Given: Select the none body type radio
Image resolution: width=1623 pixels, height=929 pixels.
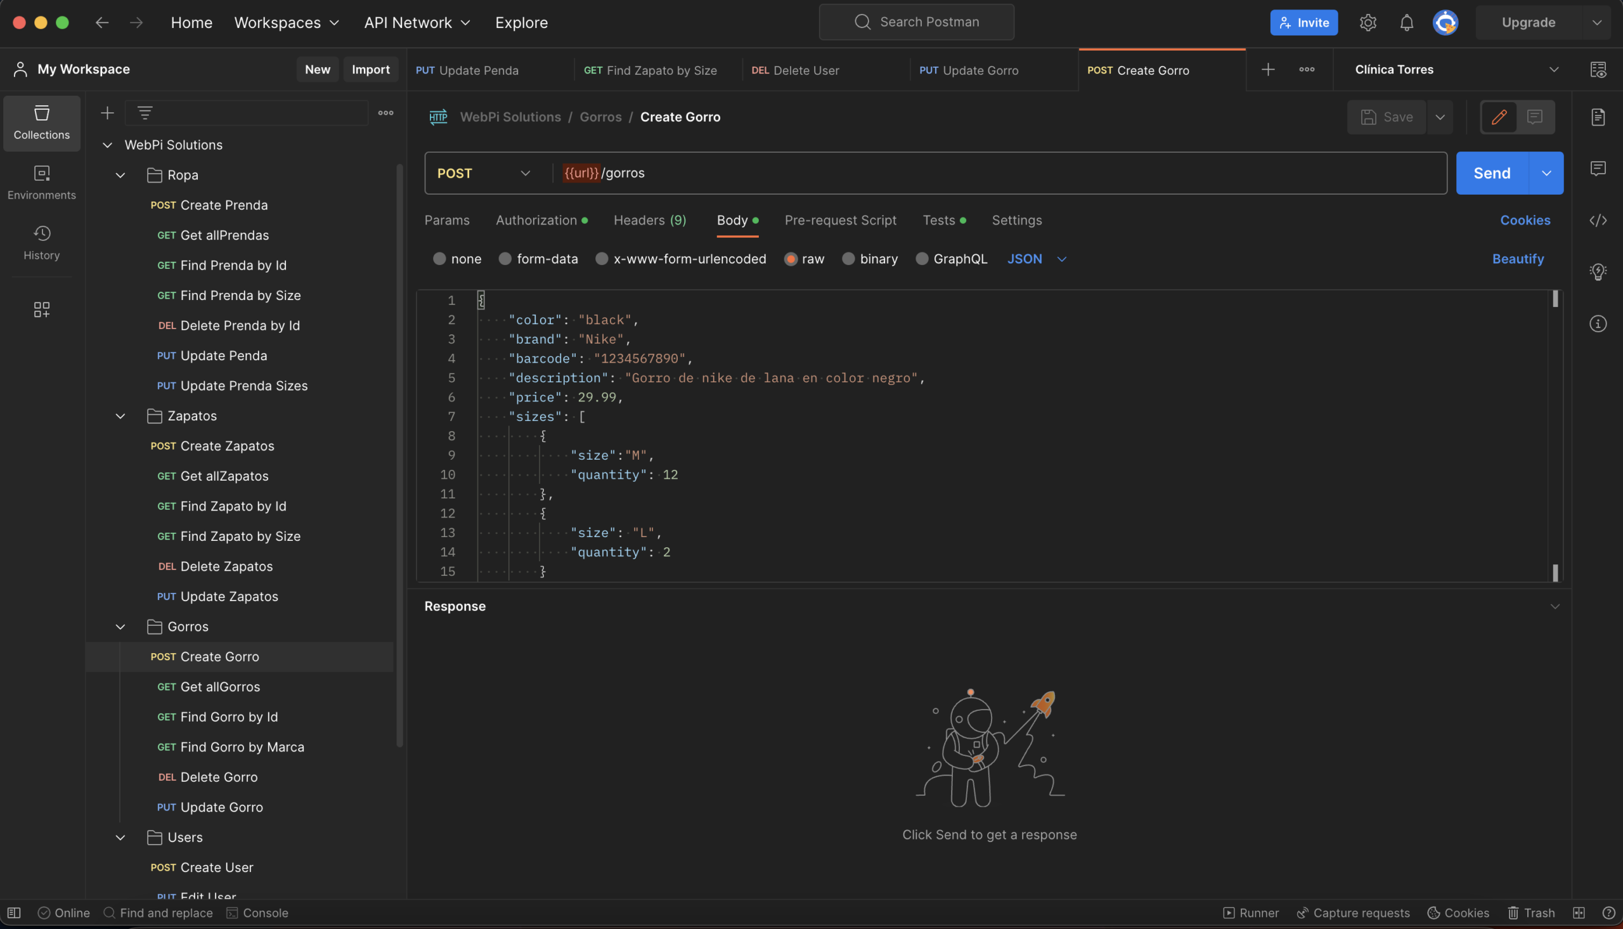Looking at the screenshot, I should pyautogui.click(x=439, y=259).
